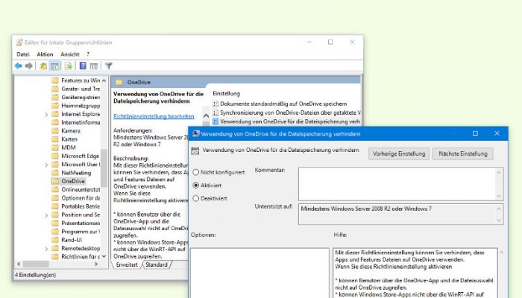The image size is (522, 298).
Task: Go back with the blue left arrow
Action: click(x=19, y=66)
